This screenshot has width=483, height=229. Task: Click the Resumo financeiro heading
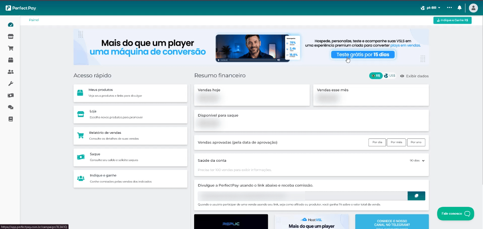coord(220,75)
